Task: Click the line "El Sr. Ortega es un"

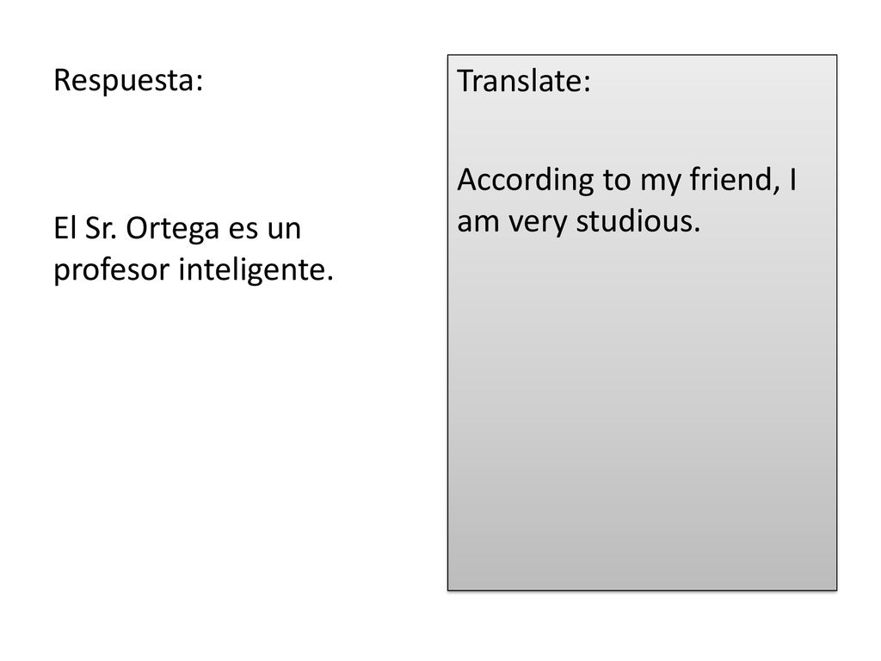Action: [177, 229]
